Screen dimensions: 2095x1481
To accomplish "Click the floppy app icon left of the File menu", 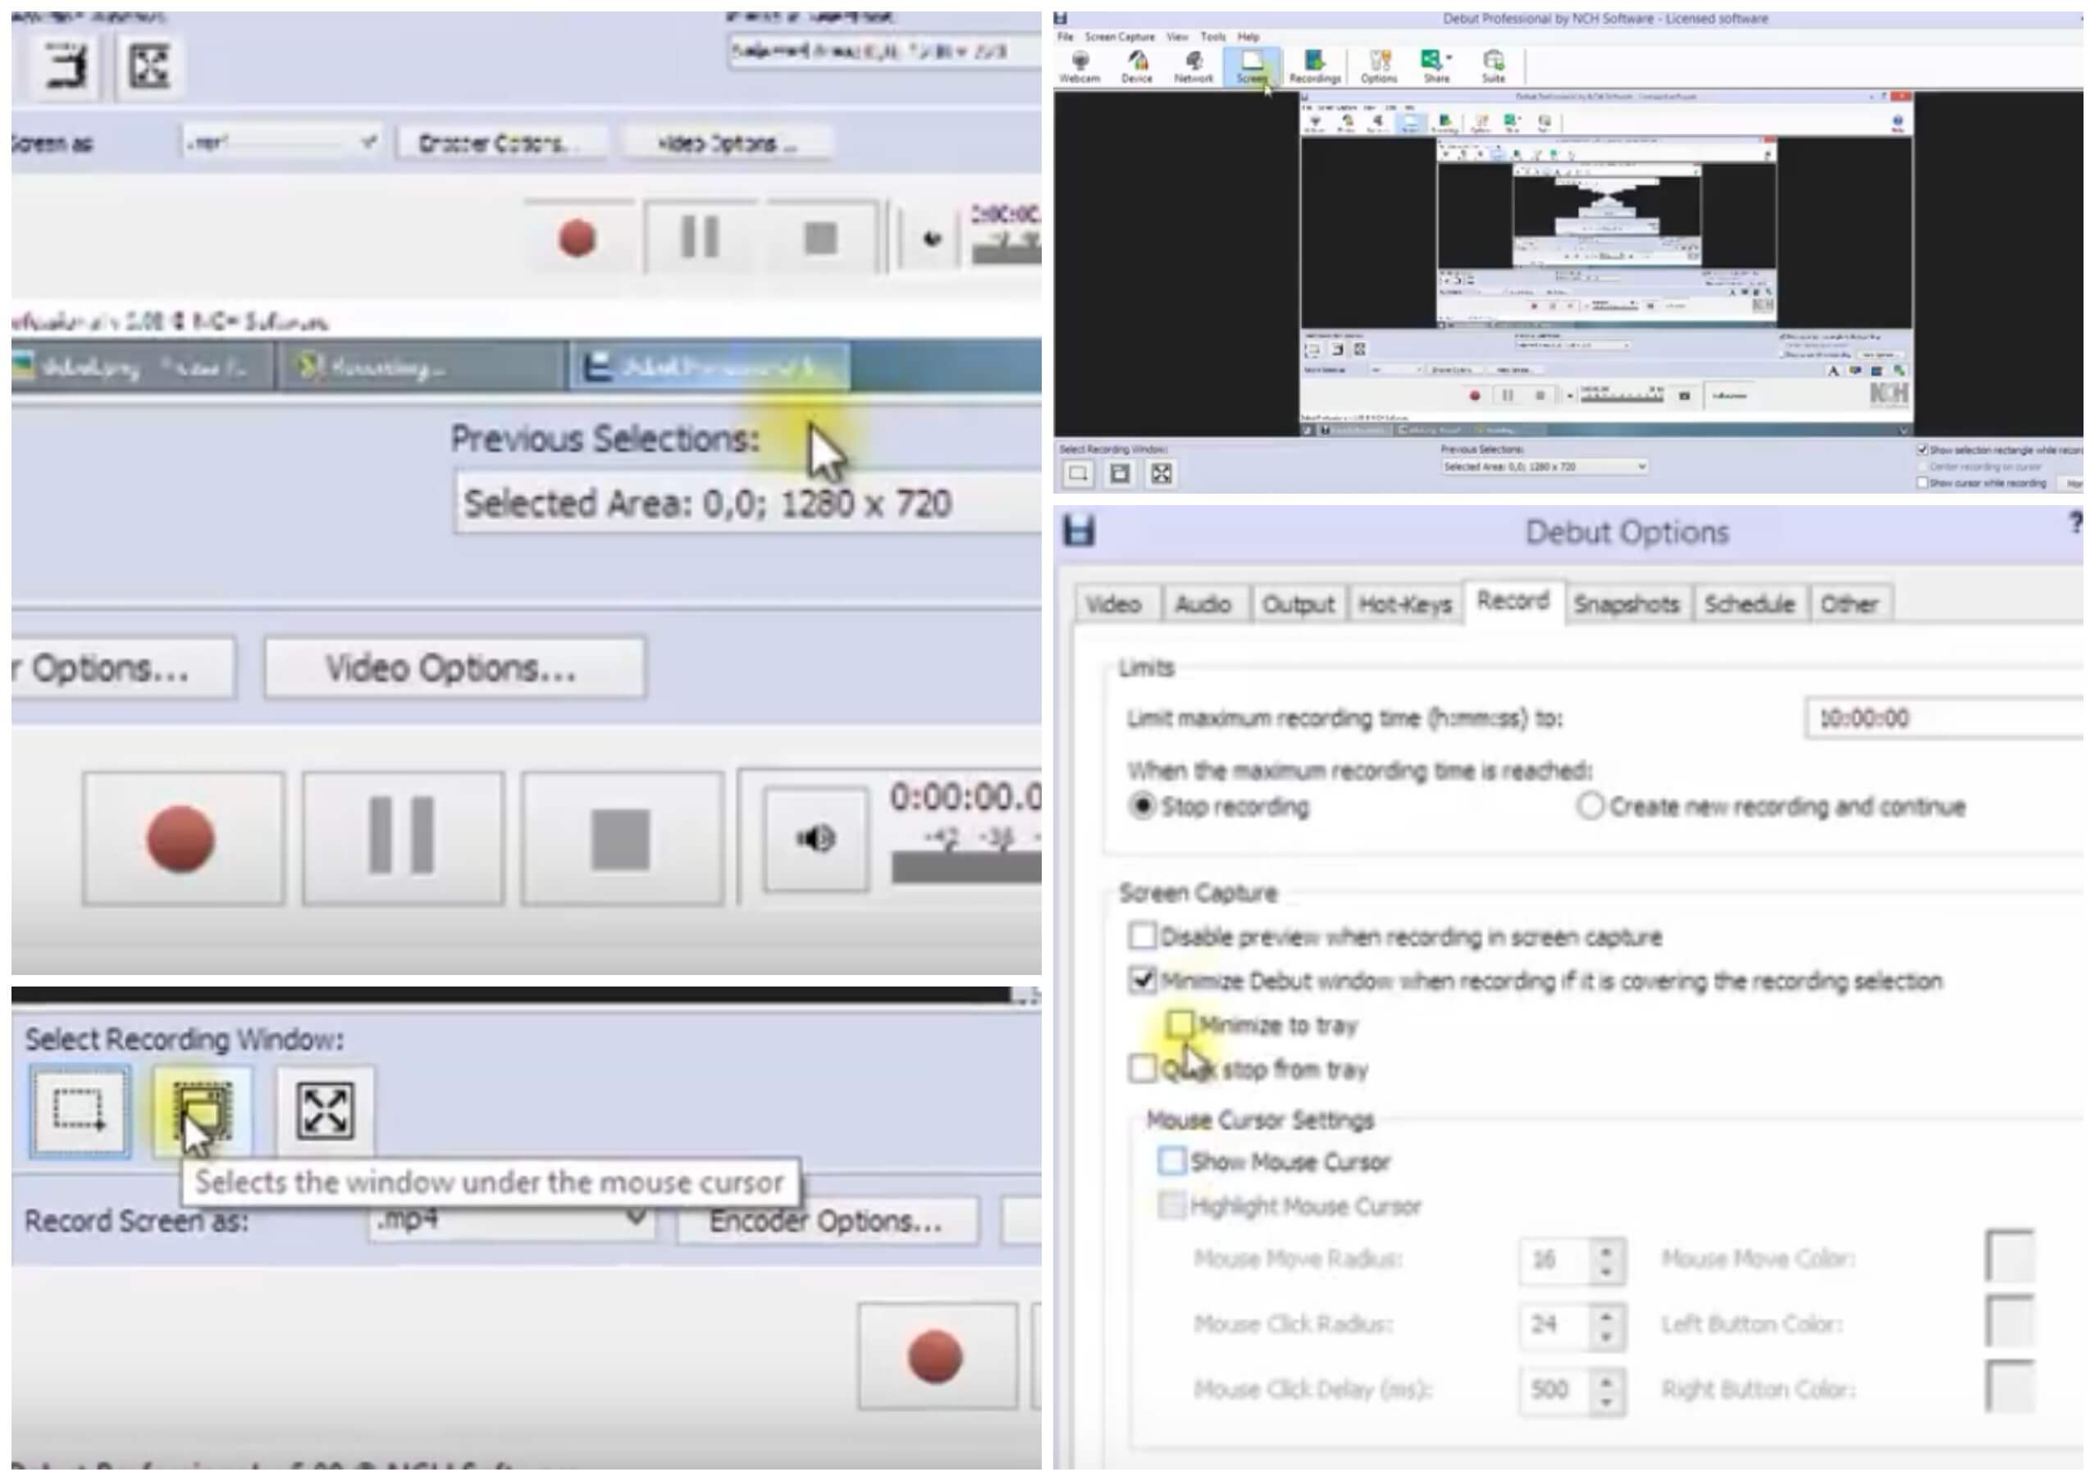I will pos(1061,18).
